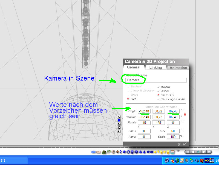
Task: Click Rotate X field showing -45
Action: 144,123
